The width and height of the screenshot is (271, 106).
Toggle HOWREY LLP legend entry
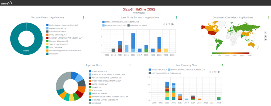click(95, 90)
